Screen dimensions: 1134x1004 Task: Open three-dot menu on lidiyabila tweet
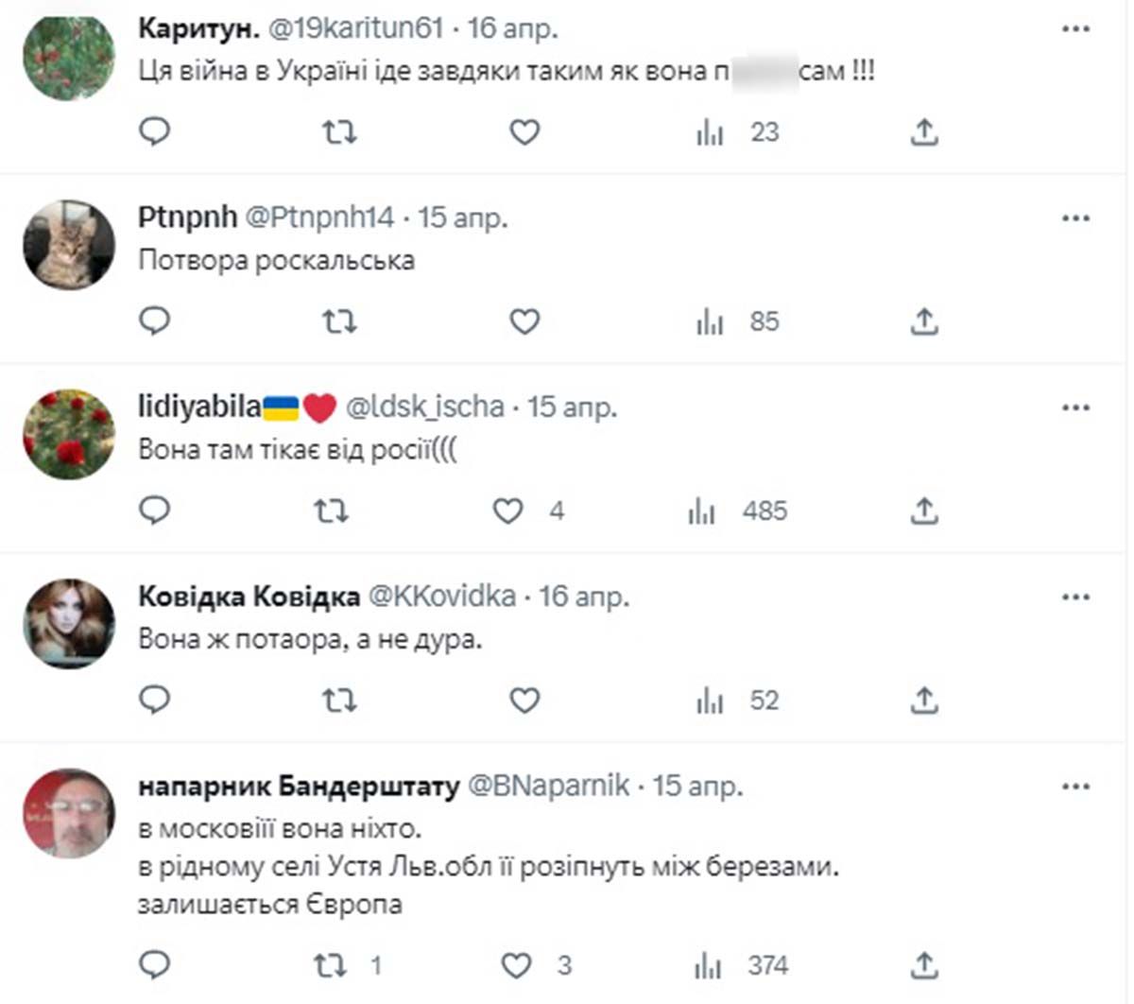coord(1075,407)
